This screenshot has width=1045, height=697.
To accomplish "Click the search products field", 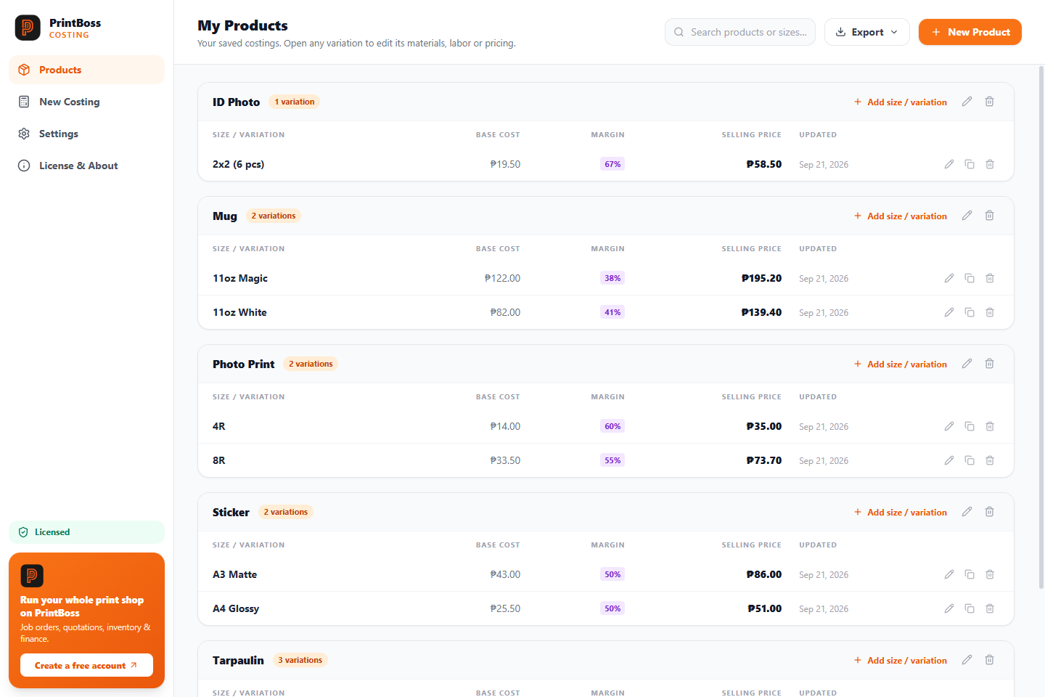I will point(740,32).
